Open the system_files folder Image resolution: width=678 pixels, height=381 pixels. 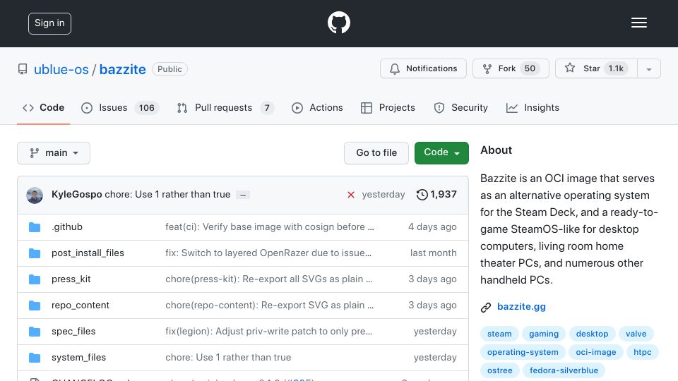[x=78, y=357]
